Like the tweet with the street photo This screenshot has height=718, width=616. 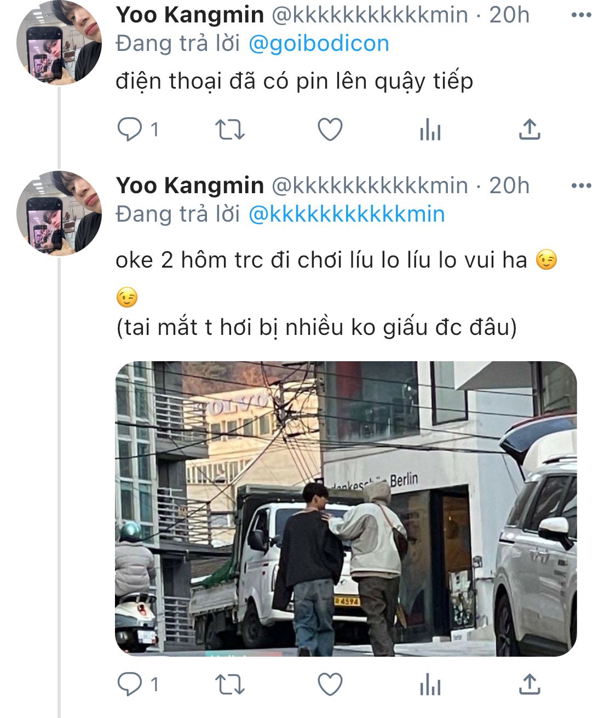coord(330,684)
